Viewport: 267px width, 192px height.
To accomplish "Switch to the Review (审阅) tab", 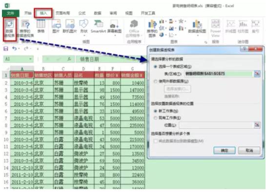I will click(x=113, y=13).
